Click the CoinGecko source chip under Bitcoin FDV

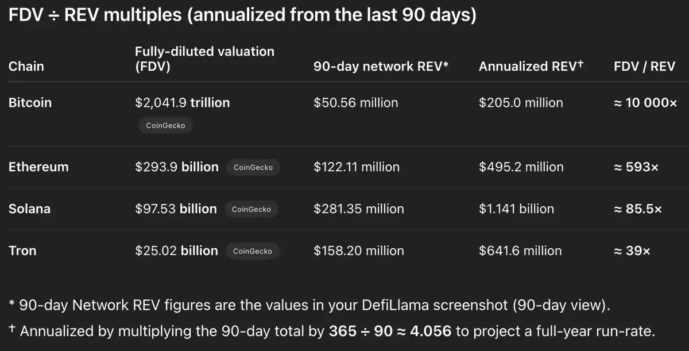coord(165,125)
